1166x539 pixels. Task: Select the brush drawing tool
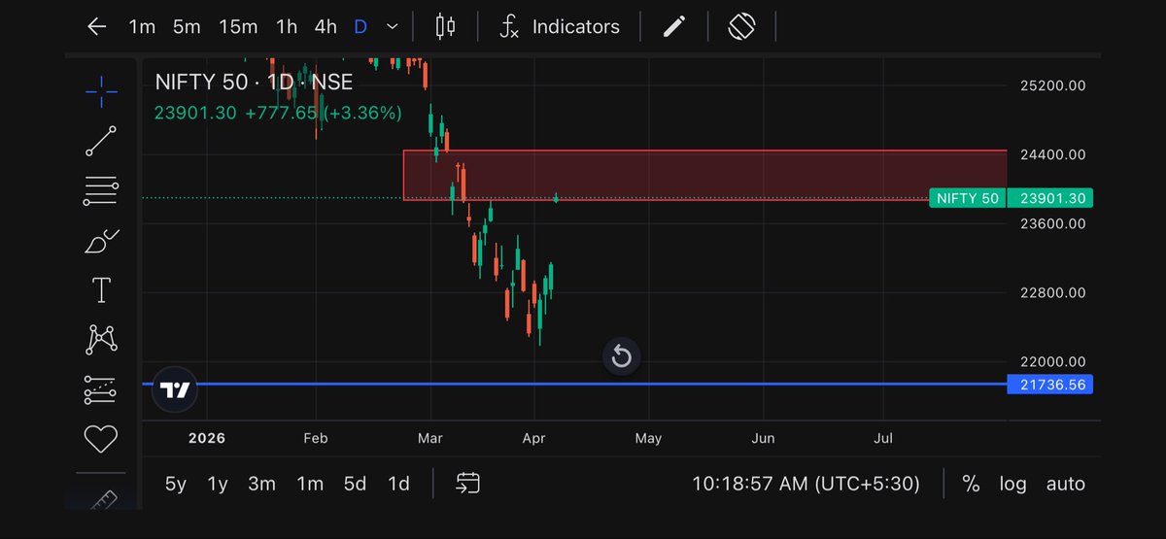coord(101,240)
